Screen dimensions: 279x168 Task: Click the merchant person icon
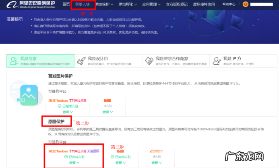coord(14,61)
